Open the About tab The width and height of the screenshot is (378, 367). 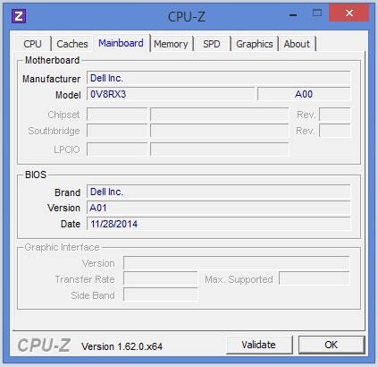click(297, 44)
